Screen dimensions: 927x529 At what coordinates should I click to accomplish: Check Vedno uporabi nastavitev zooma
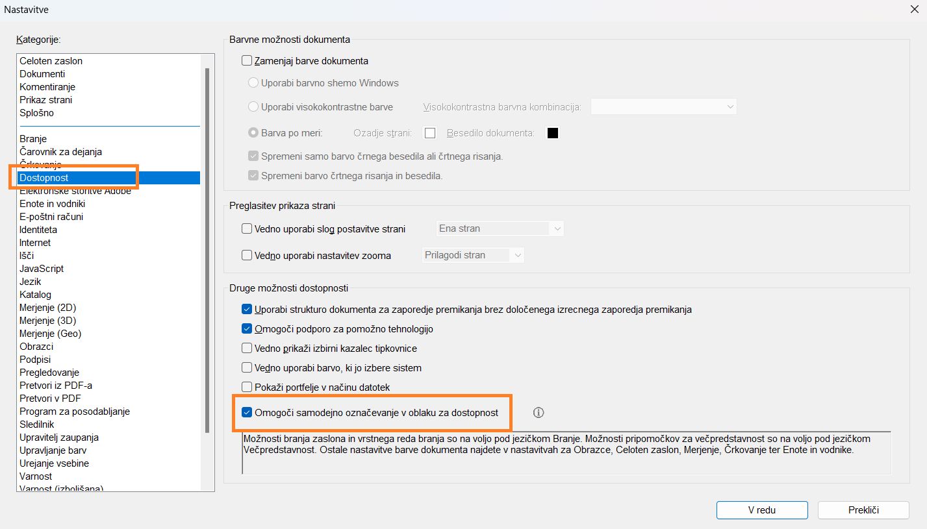[247, 256]
